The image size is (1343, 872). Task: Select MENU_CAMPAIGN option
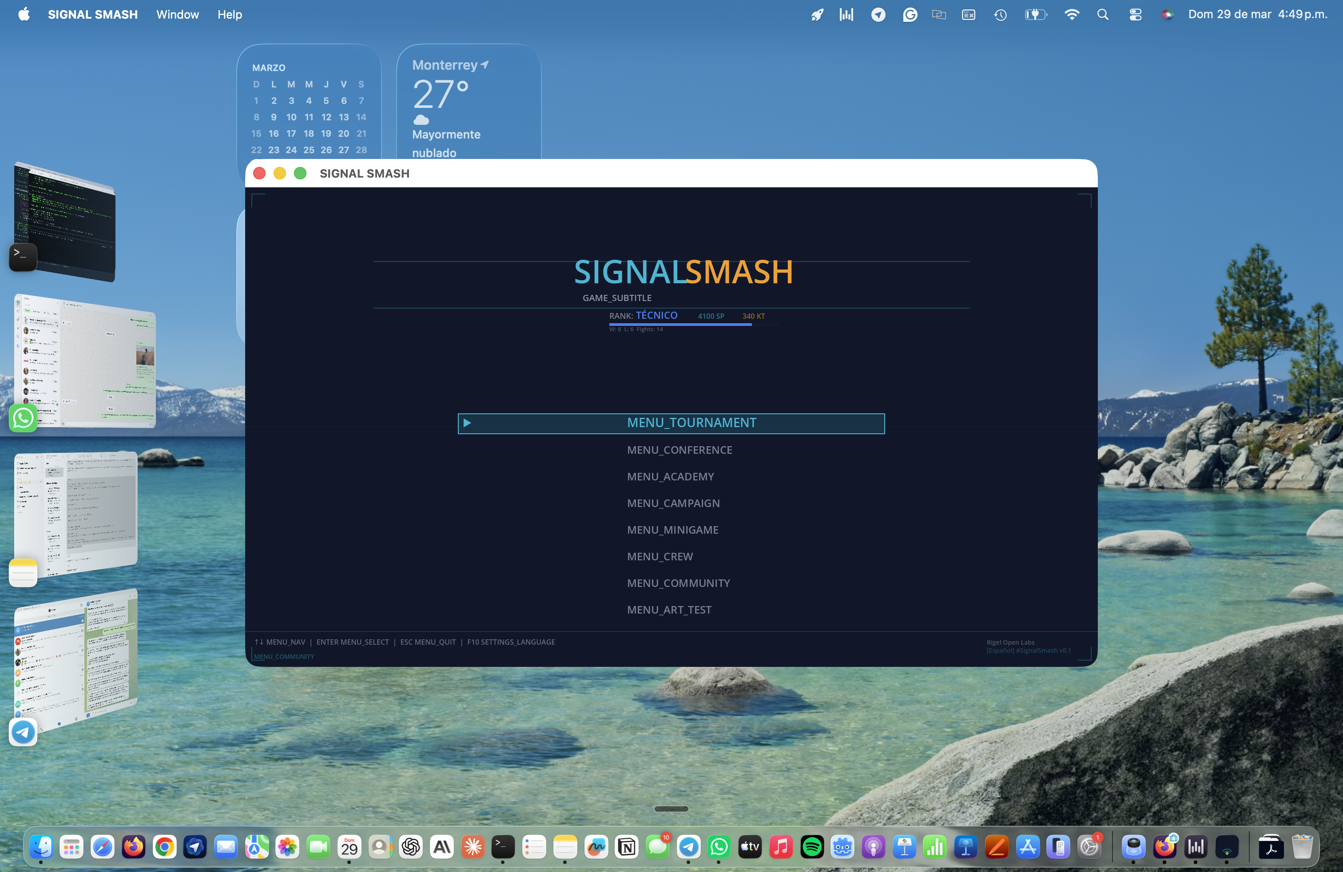click(673, 503)
